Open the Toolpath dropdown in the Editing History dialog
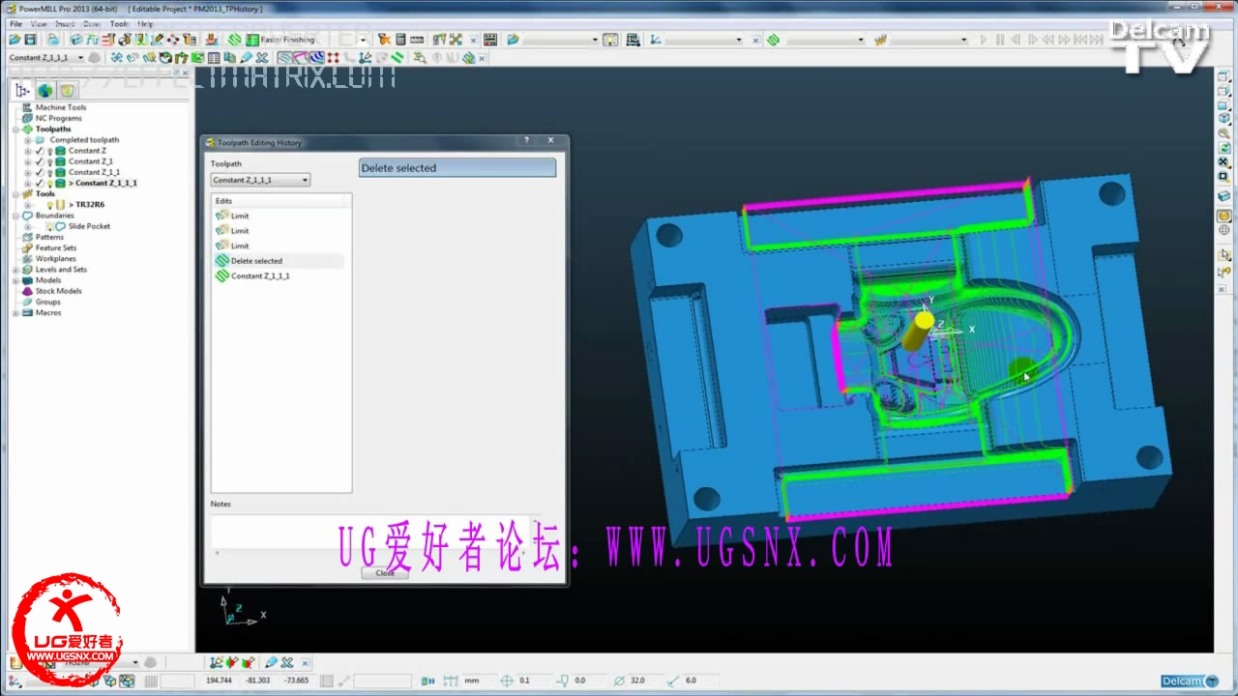1238x696 pixels. [x=260, y=180]
